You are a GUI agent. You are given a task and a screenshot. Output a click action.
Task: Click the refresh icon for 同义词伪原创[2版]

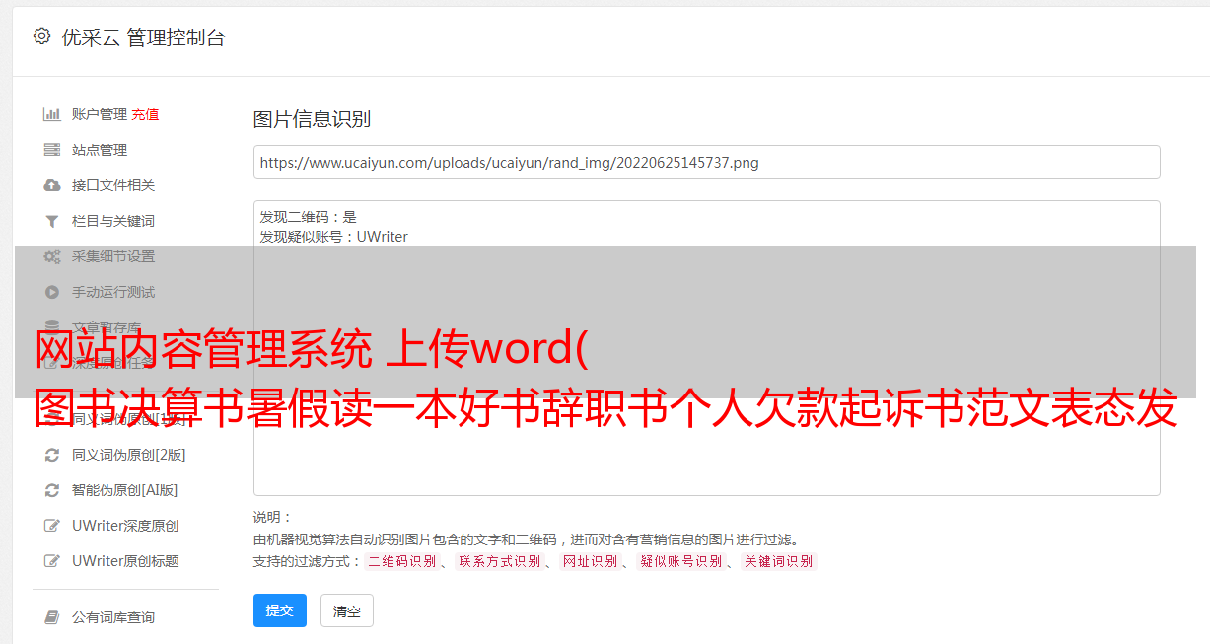(52, 455)
